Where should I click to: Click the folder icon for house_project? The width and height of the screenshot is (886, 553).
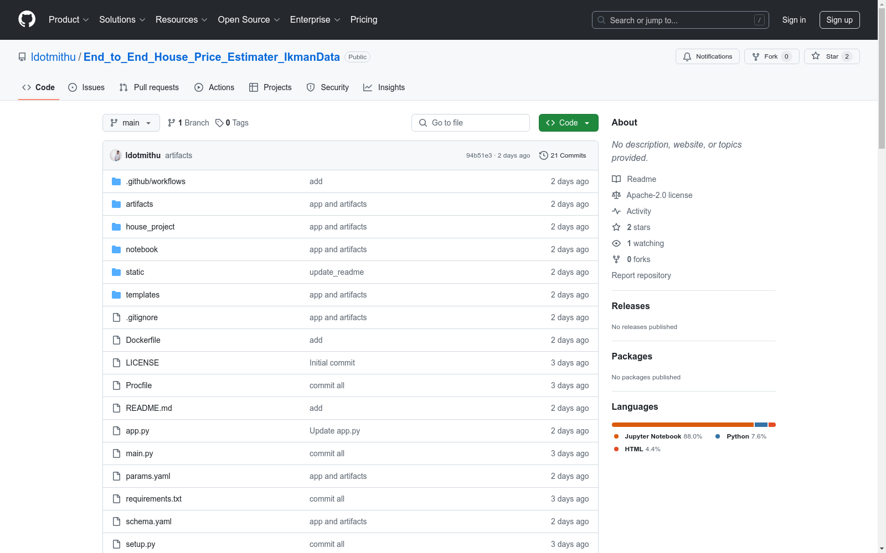116,227
